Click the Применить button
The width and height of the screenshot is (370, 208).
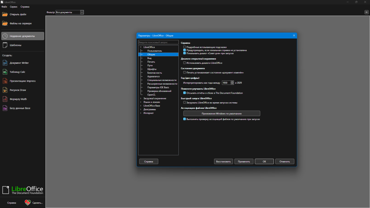(244, 162)
